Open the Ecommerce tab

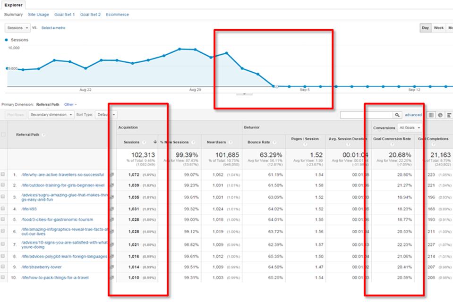pos(117,15)
